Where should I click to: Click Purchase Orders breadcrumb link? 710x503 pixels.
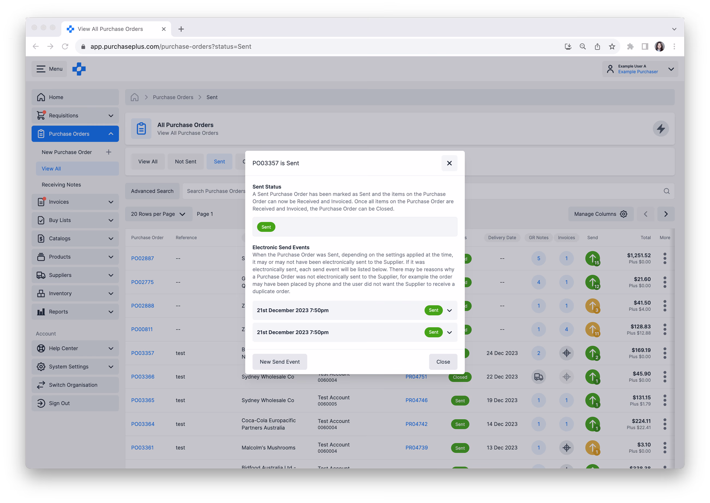(173, 97)
